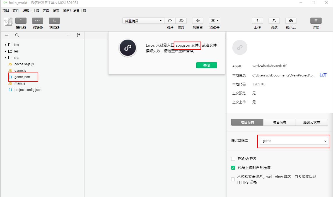Open the details (详情) menu icon

click(x=316, y=21)
